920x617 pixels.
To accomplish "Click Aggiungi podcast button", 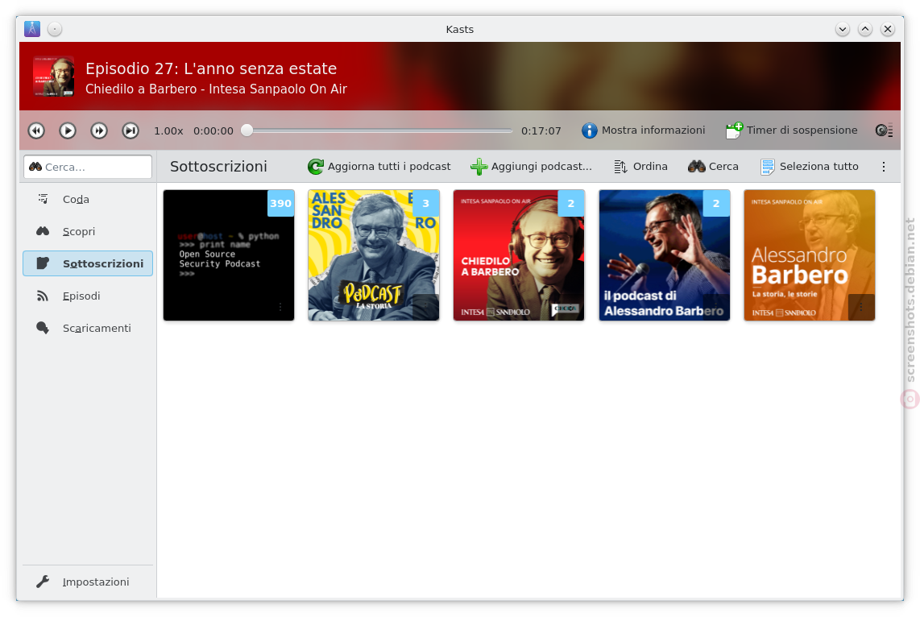I will [x=532, y=167].
